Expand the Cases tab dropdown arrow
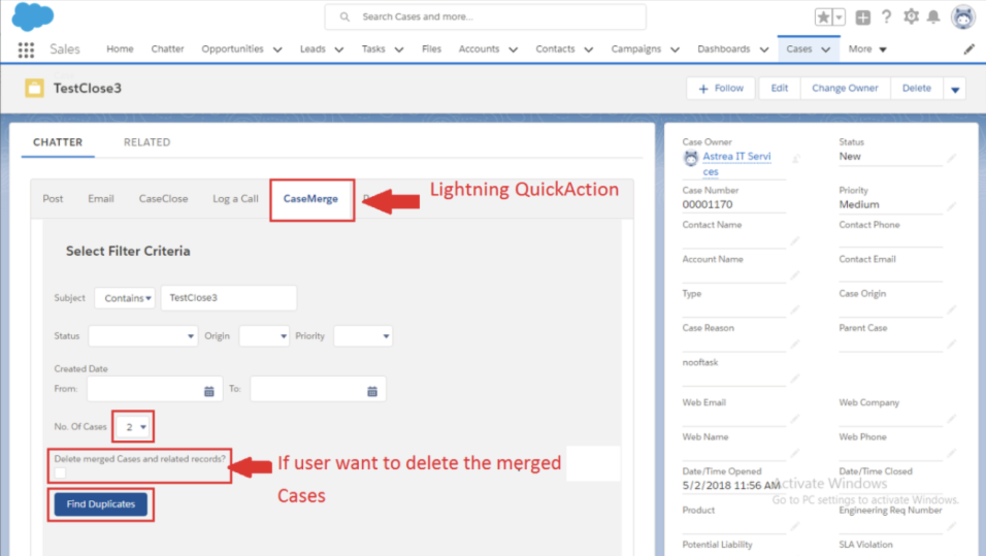The width and height of the screenshot is (986, 556). pos(826,49)
